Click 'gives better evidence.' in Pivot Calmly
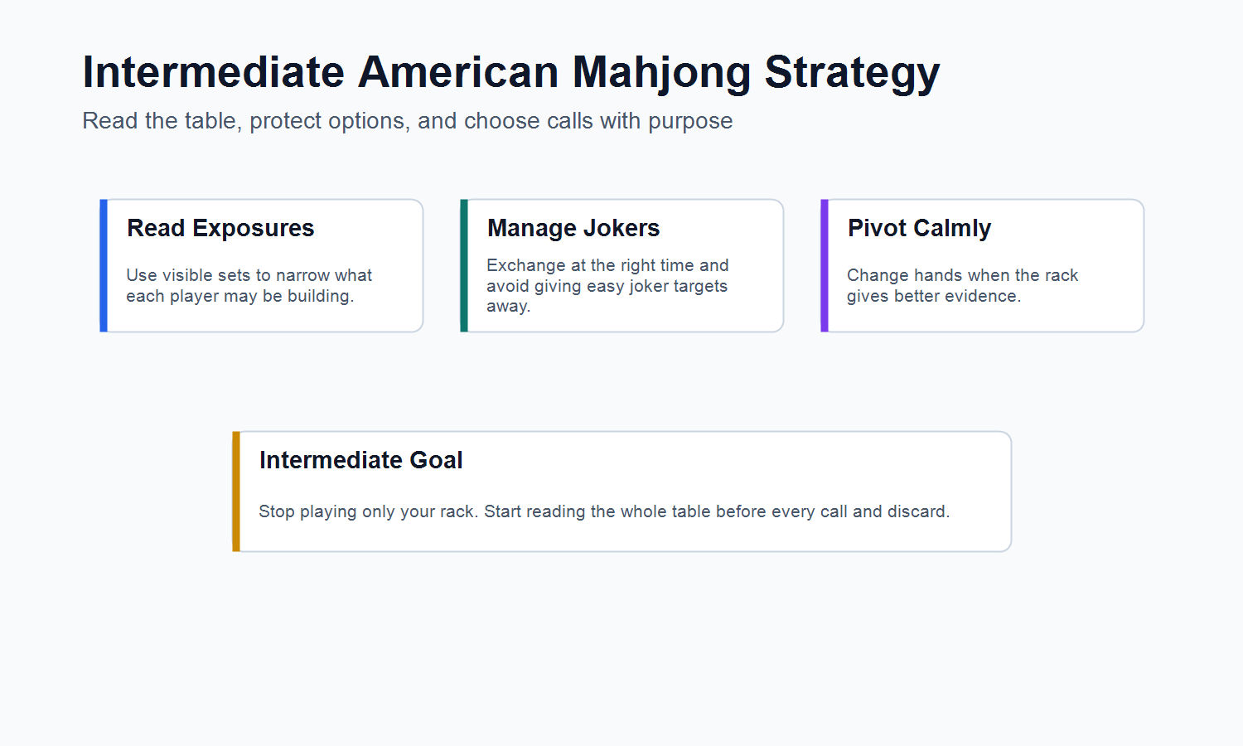Image resolution: width=1243 pixels, height=746 pixels. click(x=933, y=296)
